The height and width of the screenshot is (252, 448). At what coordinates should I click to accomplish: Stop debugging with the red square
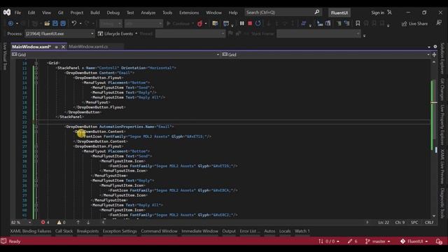[x=250, y=23]
